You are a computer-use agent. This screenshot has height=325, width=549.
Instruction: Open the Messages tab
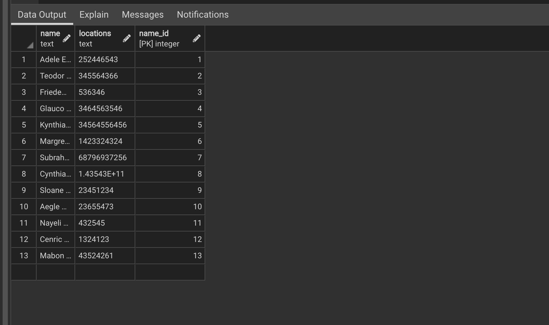tap(143, 15)
